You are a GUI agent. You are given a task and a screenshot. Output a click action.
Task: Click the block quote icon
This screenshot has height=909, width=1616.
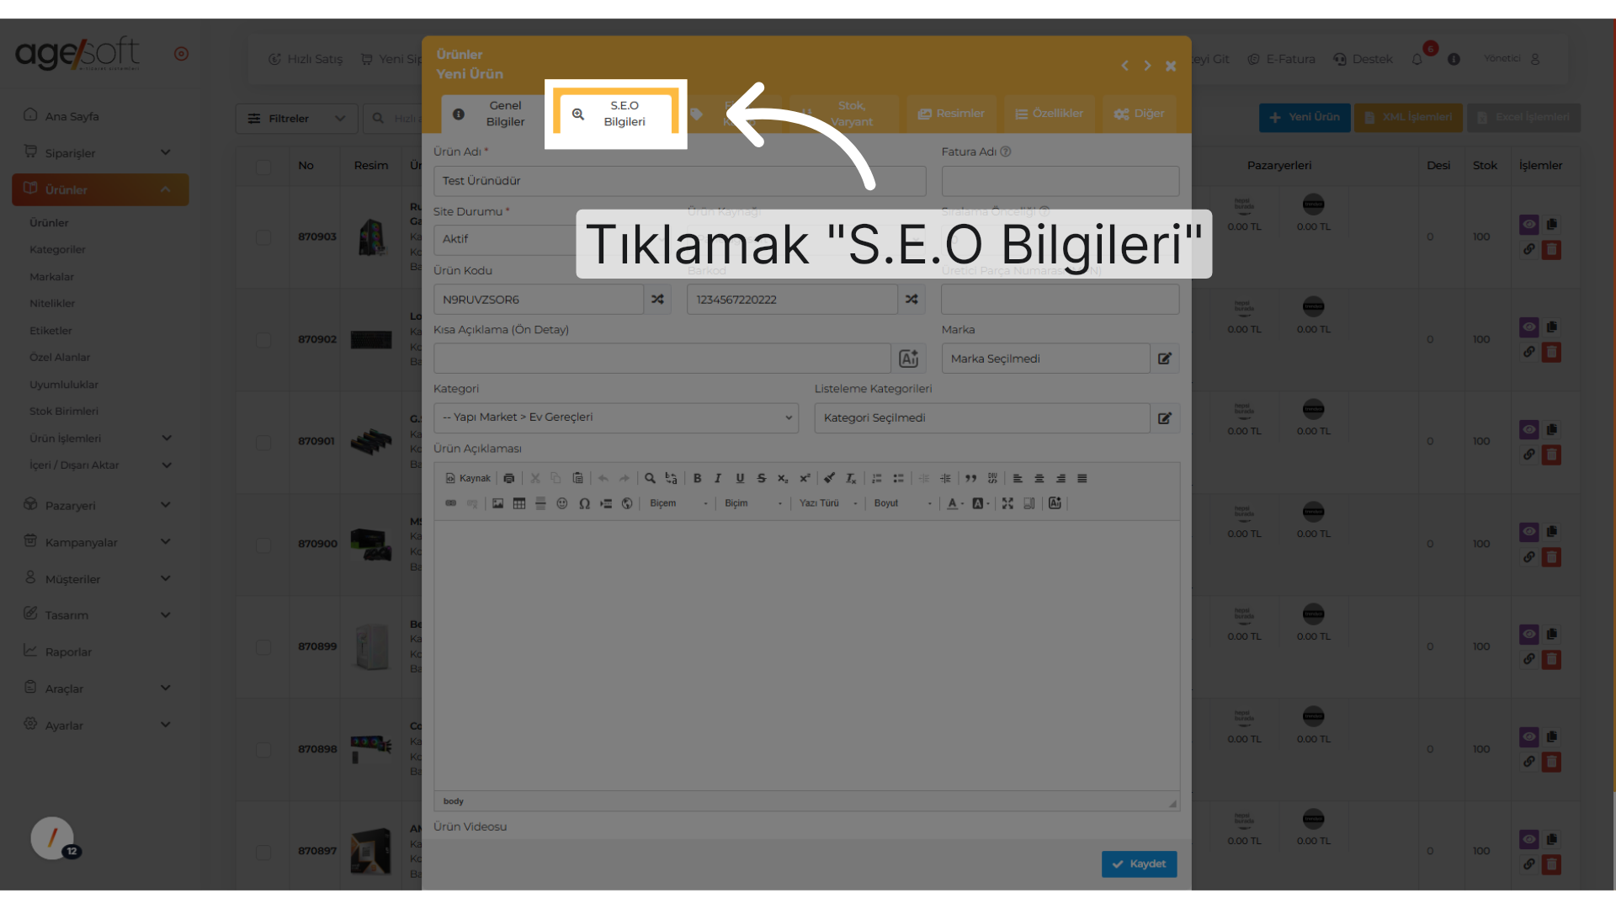point(971,478)
